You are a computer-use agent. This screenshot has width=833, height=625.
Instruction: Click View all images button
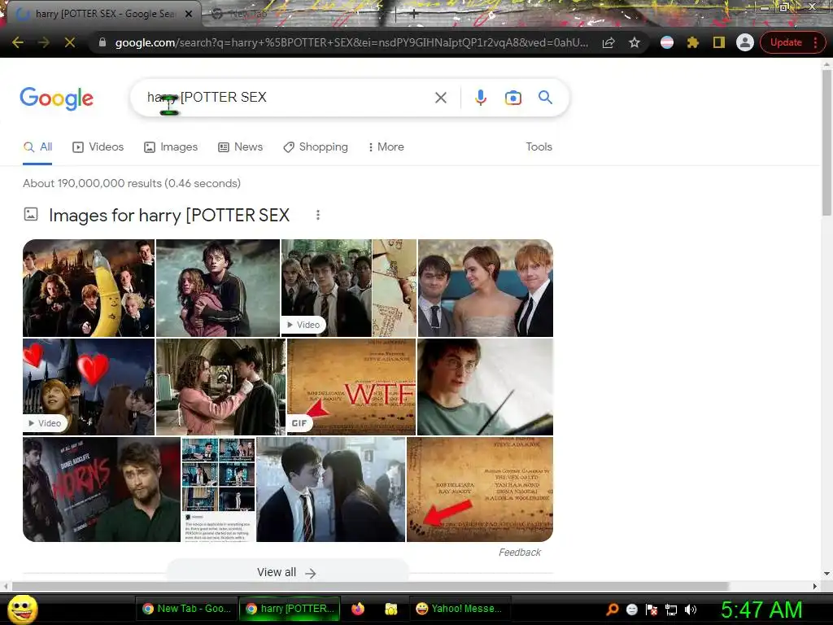[287, 572]
